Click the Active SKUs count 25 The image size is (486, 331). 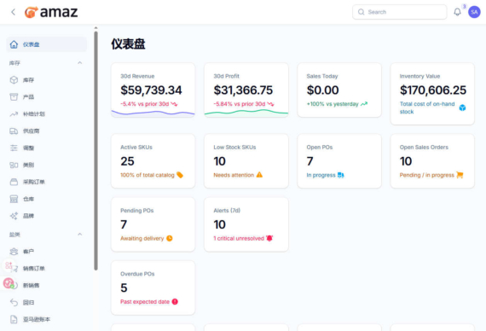[x=127, y=161]
